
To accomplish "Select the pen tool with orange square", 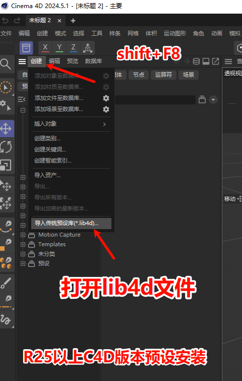I will (6, 244).
